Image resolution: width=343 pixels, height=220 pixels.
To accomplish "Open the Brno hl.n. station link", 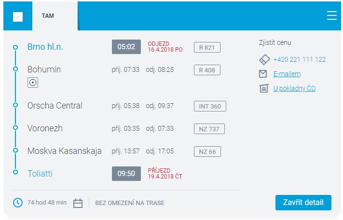I will tap(45, 47).
